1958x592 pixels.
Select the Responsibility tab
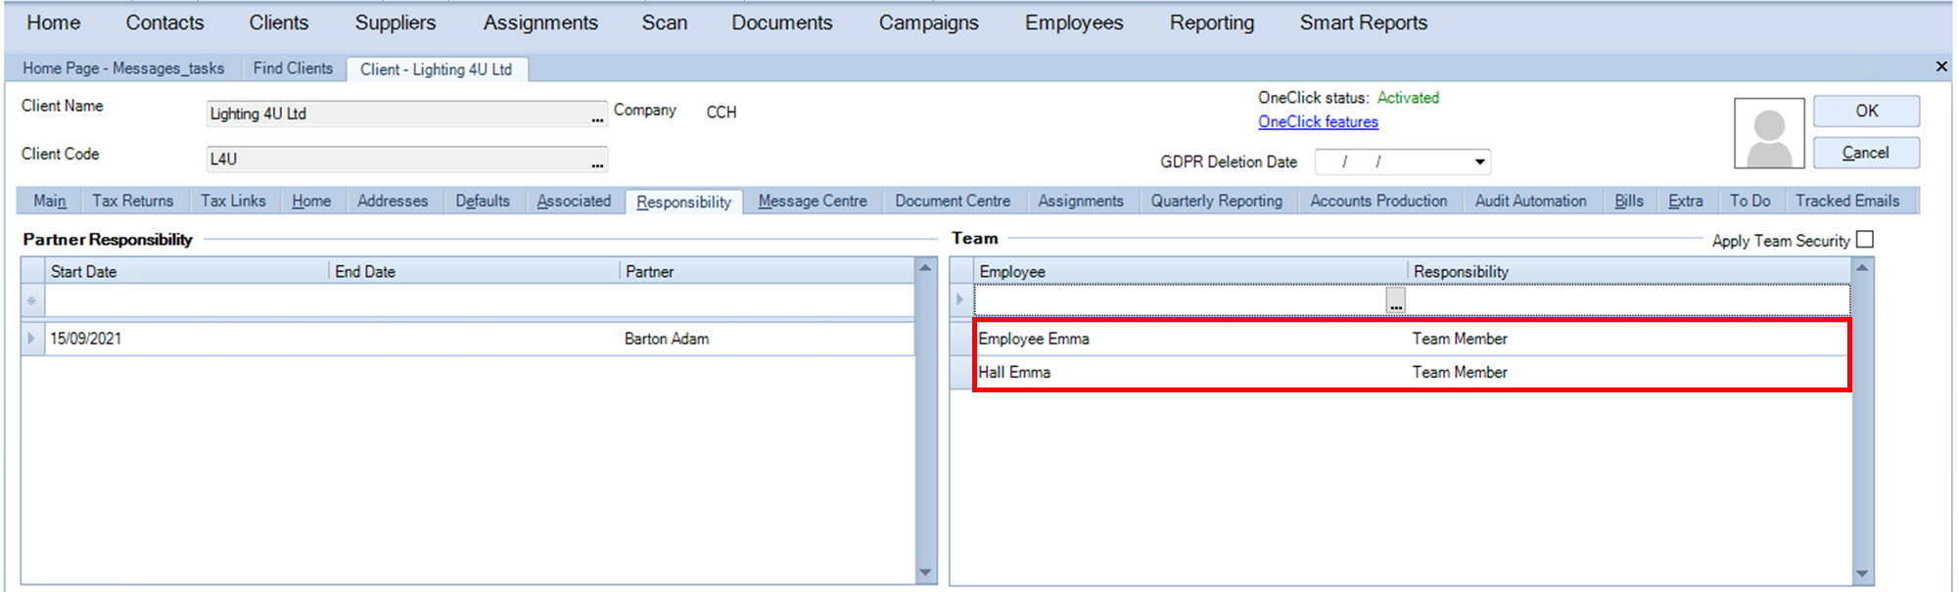pyautogui.click(x=683, y=202)
